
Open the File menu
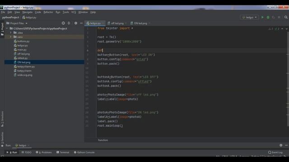(3, 12)
